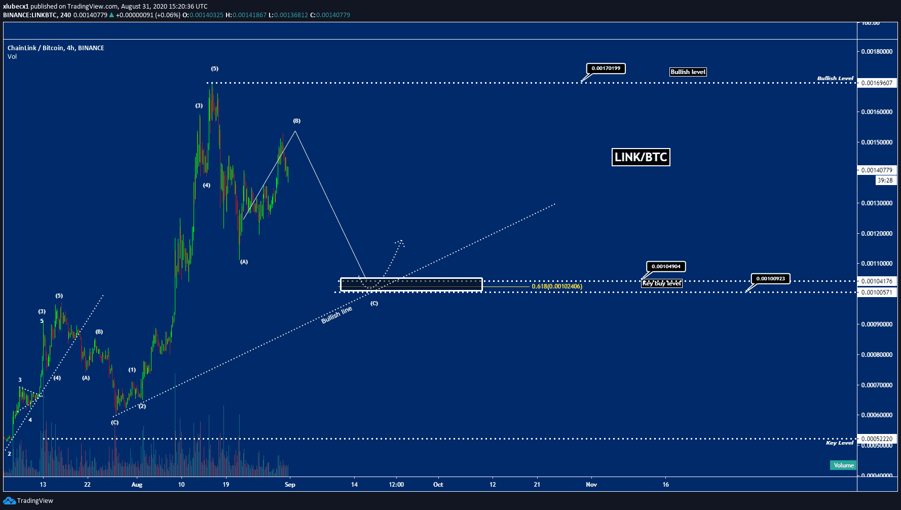Click the TradingView cloud logo icon
The height and width of the screenshot is (510, 901).
9,501
